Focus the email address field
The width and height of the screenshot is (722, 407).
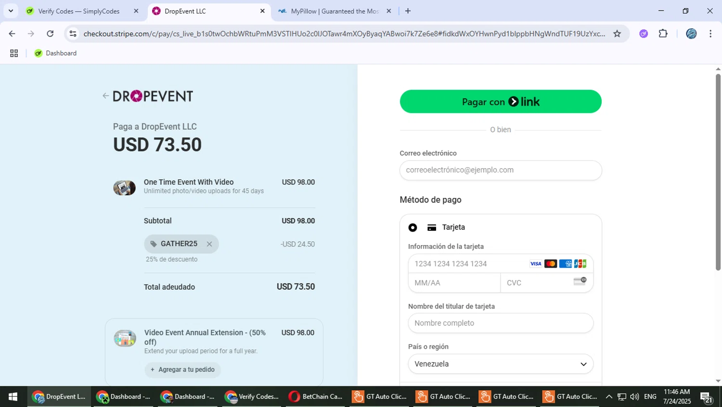(501, 170)
